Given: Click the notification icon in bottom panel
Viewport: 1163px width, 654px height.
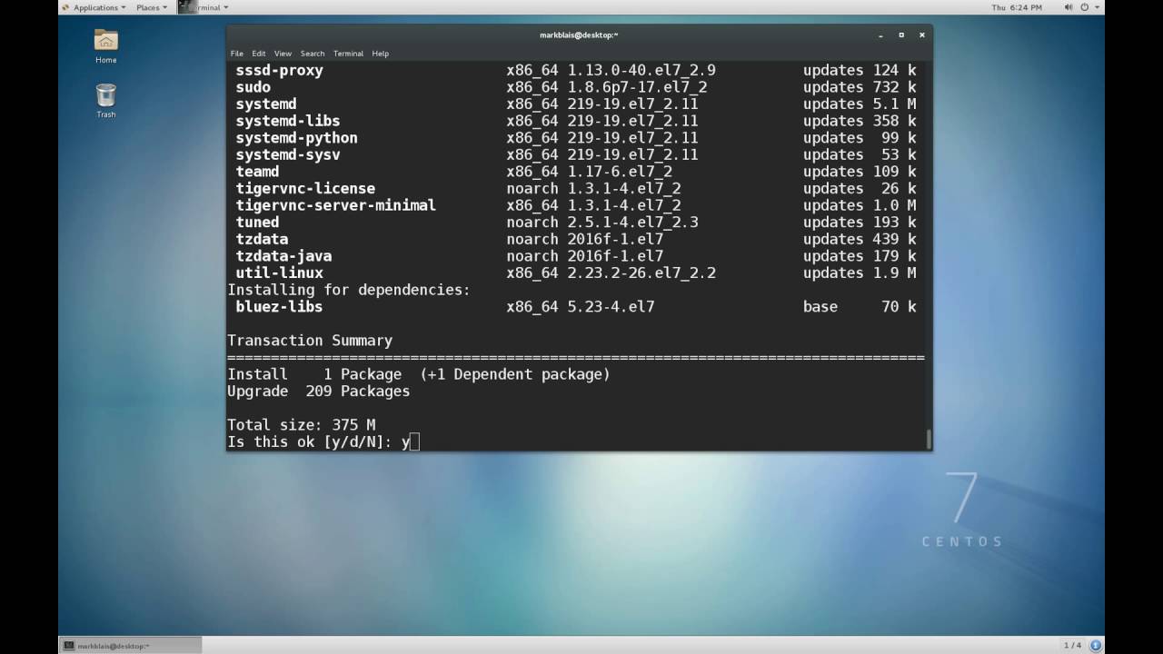Looking at the screenshot, I should [x=1096, y=645].
